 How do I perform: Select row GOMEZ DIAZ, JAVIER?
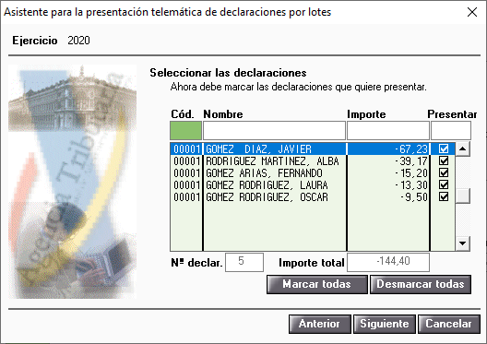tap(312, 149)
